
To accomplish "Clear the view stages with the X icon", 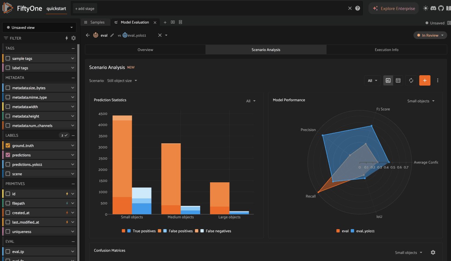I will pos(350,8).
